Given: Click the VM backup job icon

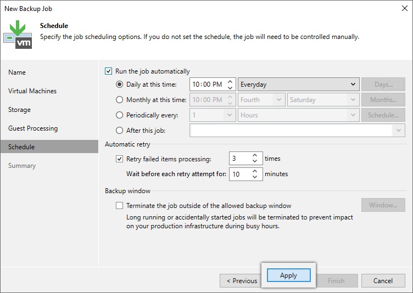Looking at the screenshot, I should 18,35.
